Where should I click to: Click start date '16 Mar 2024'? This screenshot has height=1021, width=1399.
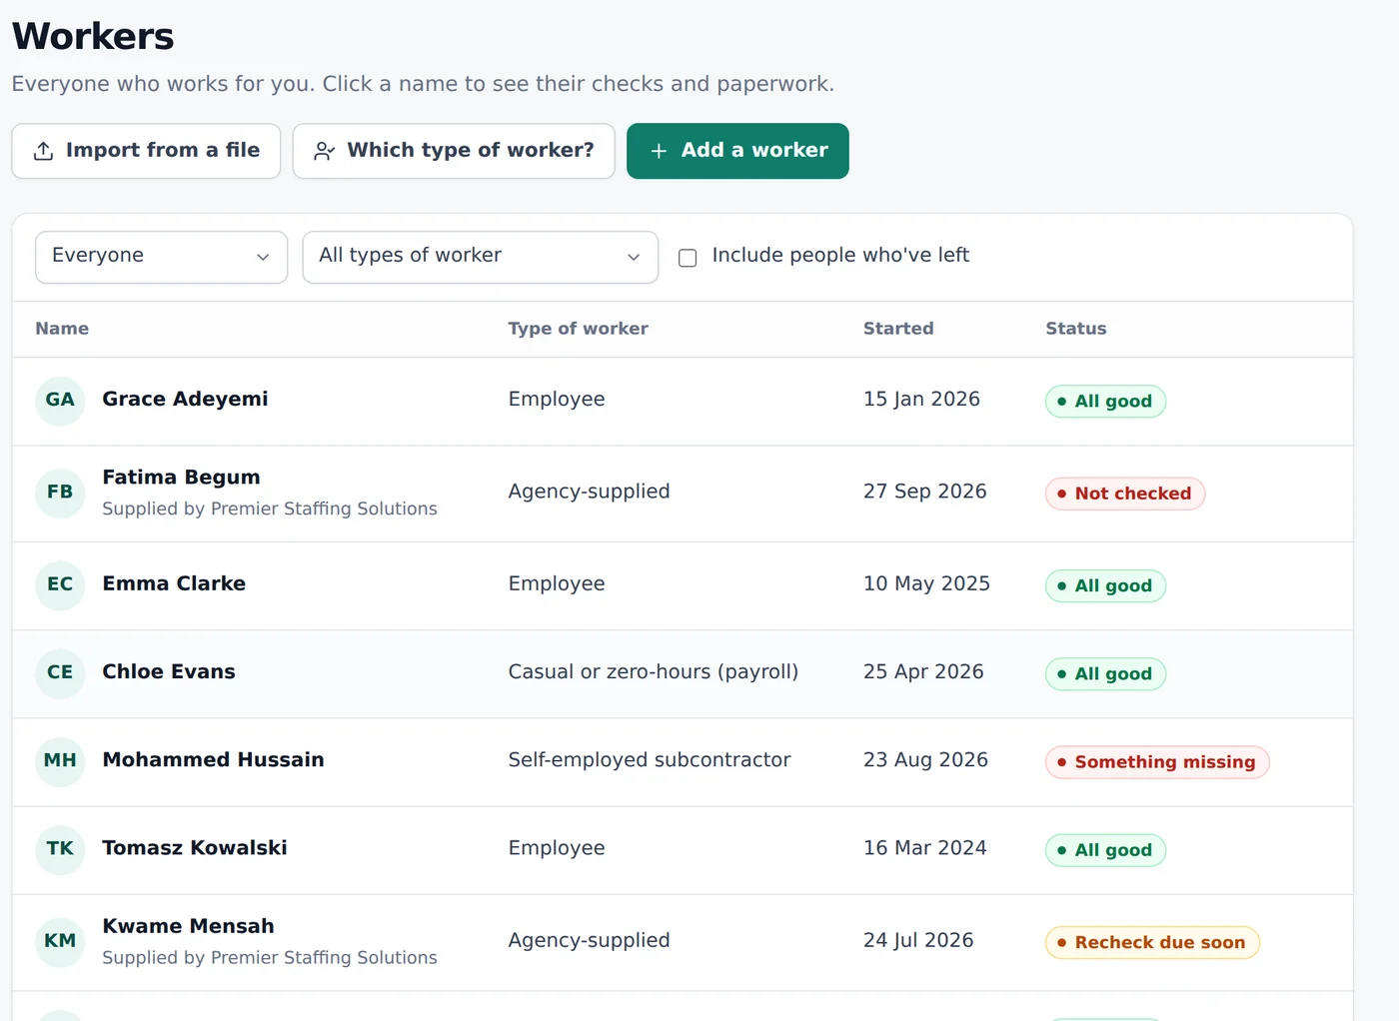click(x=924, y=848)
